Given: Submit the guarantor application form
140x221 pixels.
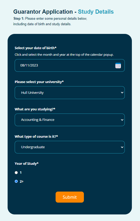Looking at the screenshot, I should tap(70, 197).
